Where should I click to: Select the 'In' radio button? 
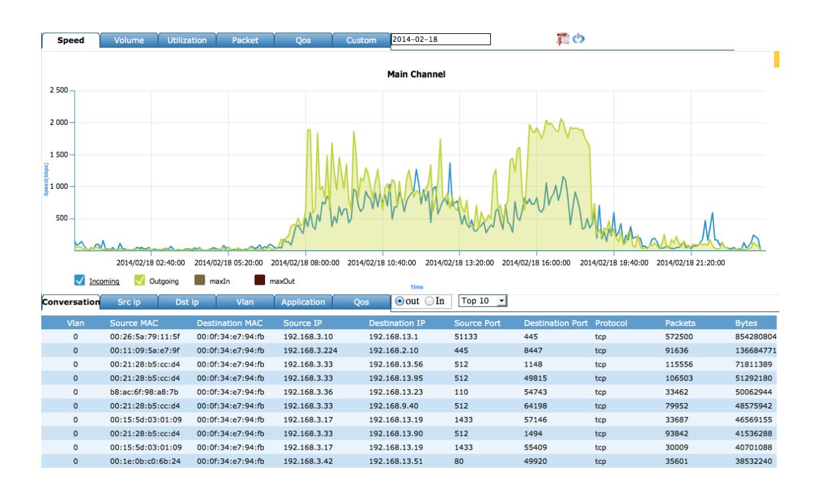[x=429, y=301]
